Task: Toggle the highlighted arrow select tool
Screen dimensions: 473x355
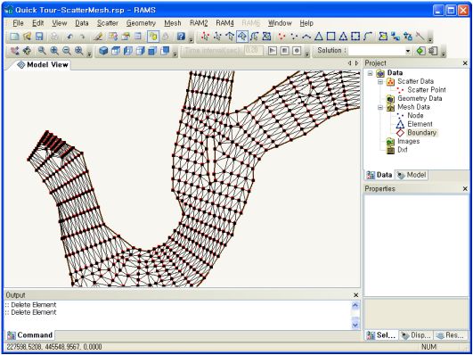Action: 242,37
